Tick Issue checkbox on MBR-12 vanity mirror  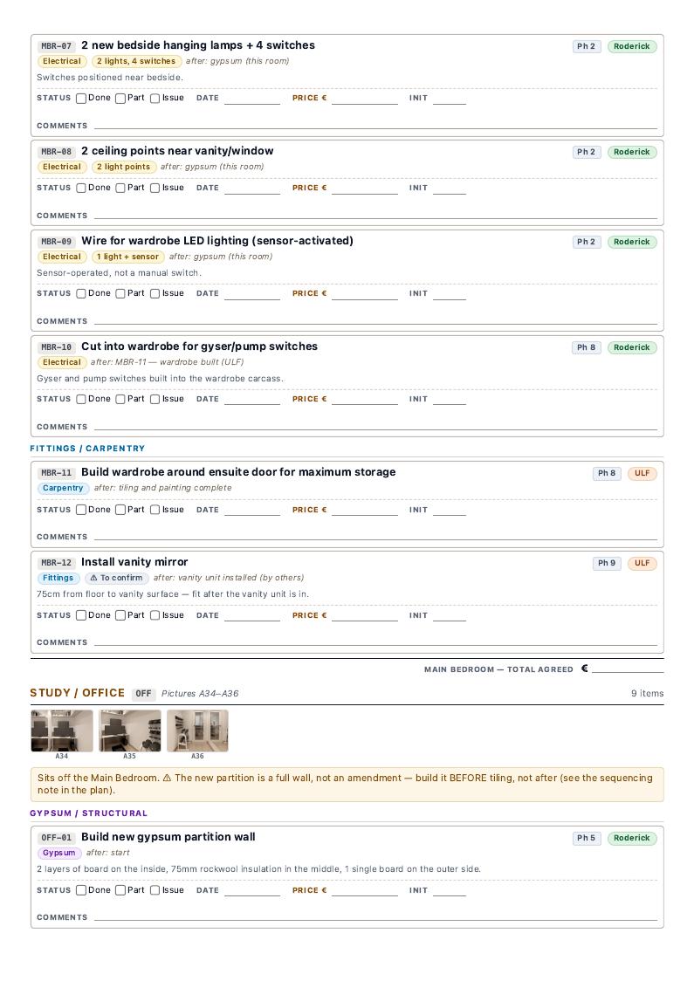click(x=155, y=615)
